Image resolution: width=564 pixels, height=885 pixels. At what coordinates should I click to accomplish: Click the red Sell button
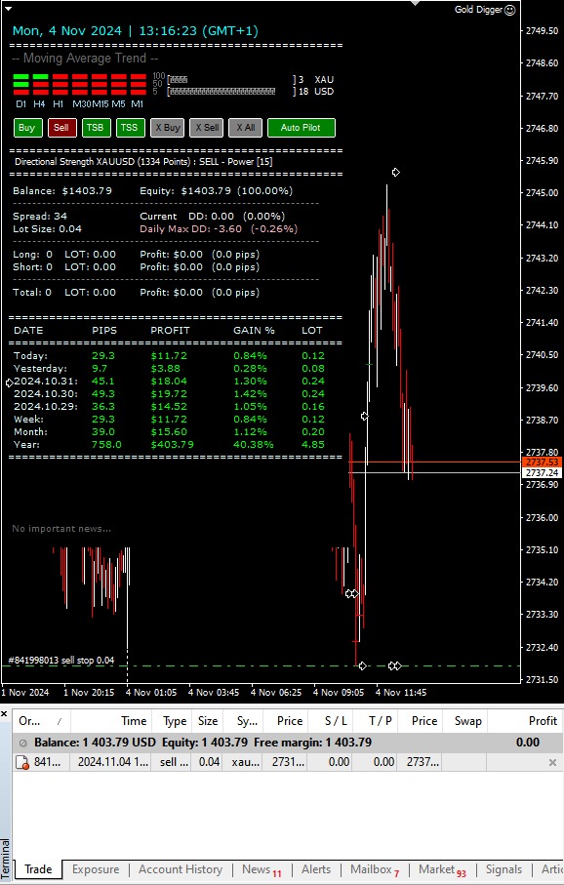click(61, 128)
